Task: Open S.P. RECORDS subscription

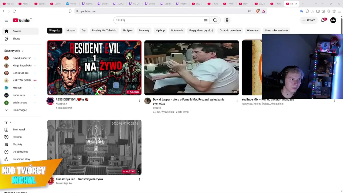Action: [x=20, y=73]
